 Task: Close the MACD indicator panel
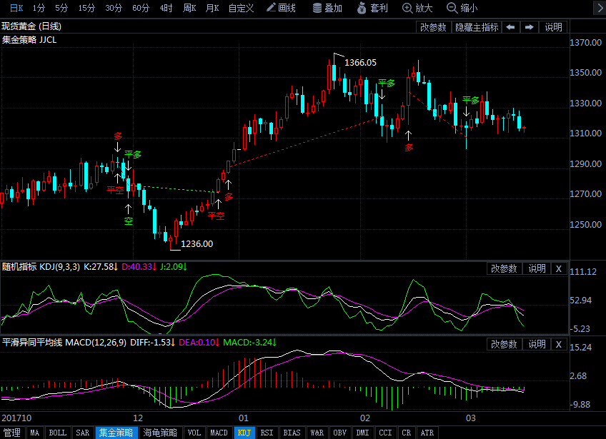(x=559, y=344)
